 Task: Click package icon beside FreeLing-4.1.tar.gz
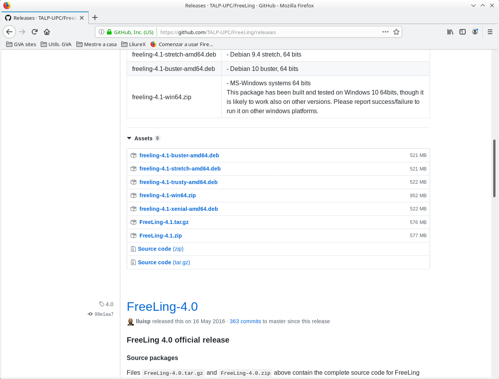pyautogui.click(x=133, y=222)
